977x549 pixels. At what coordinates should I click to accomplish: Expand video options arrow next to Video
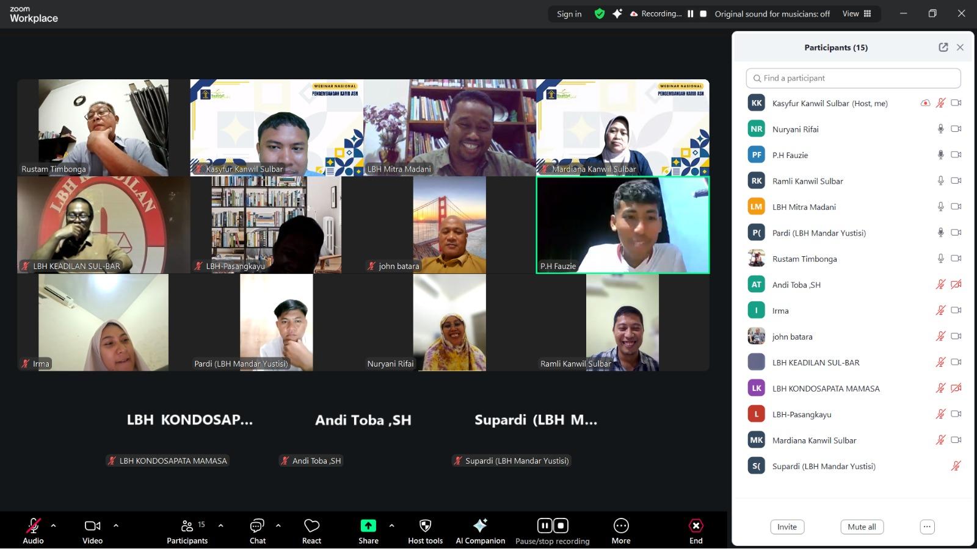tap(116, 525)
